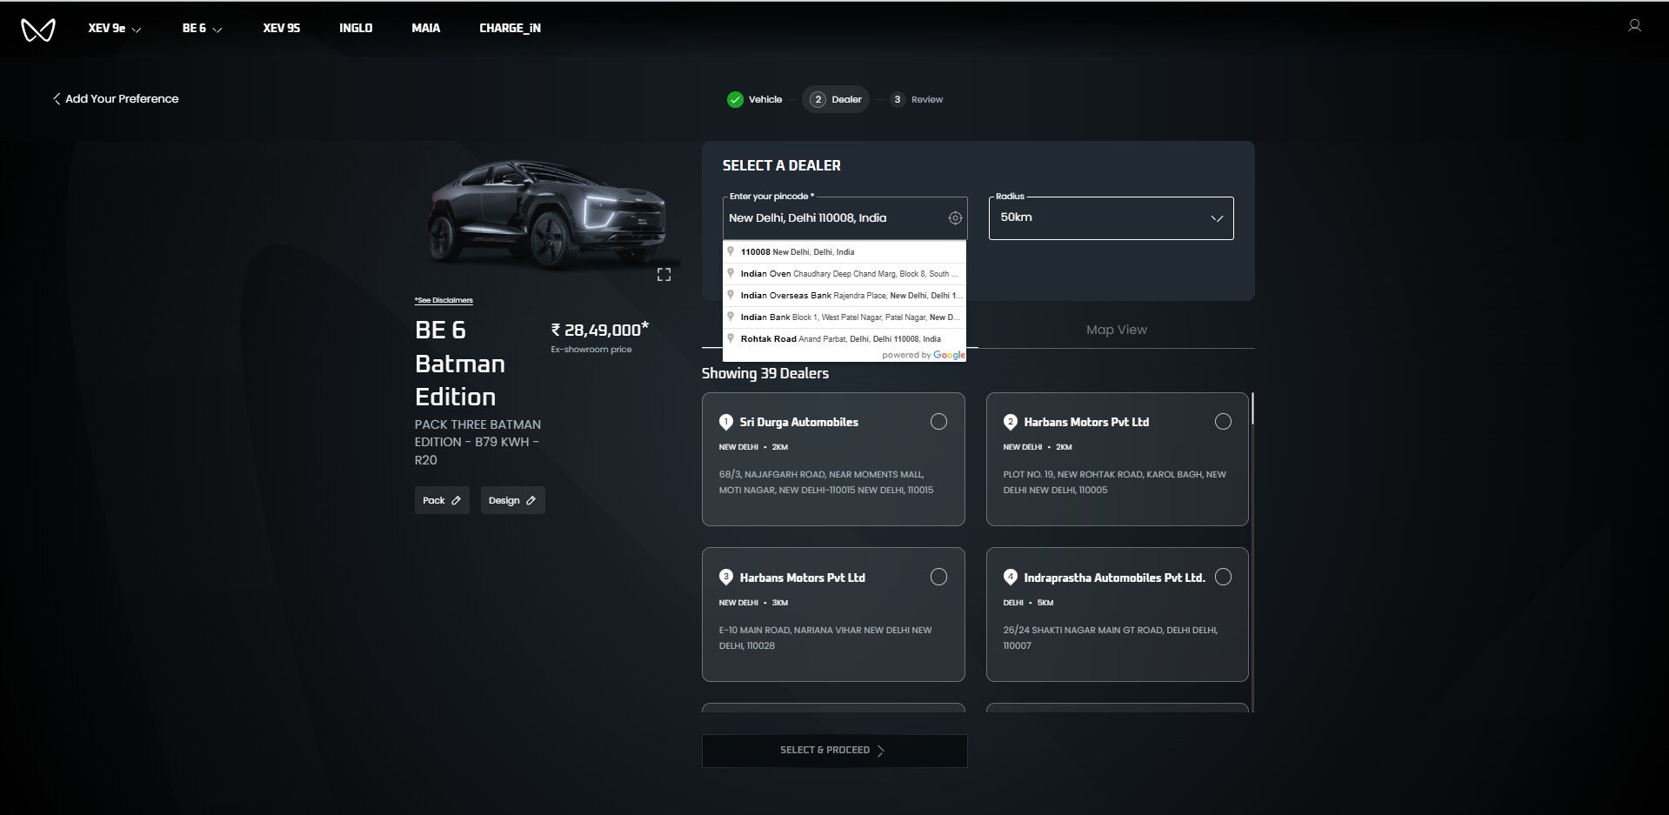The height and width of the screenshot is (815, 1669).
Task: Expand car image with fullscreen icon
Action: 664,275
